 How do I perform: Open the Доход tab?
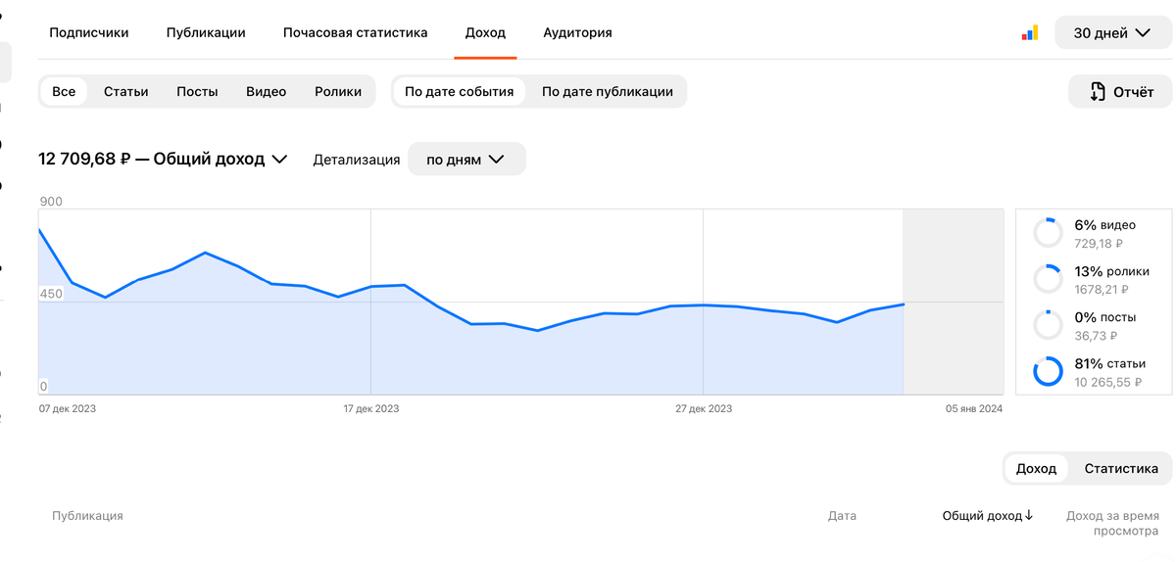[x=485, y=32]
